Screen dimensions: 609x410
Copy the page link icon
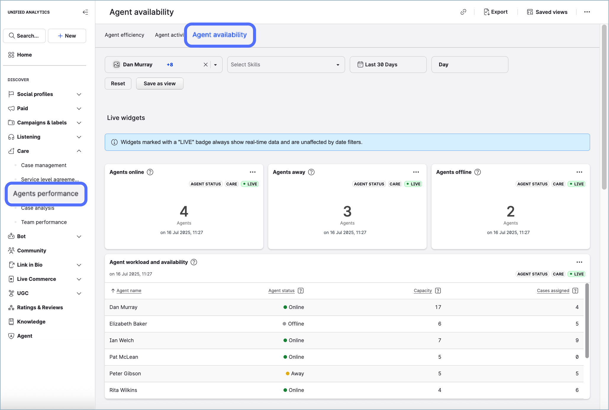[x=463, y=12]
